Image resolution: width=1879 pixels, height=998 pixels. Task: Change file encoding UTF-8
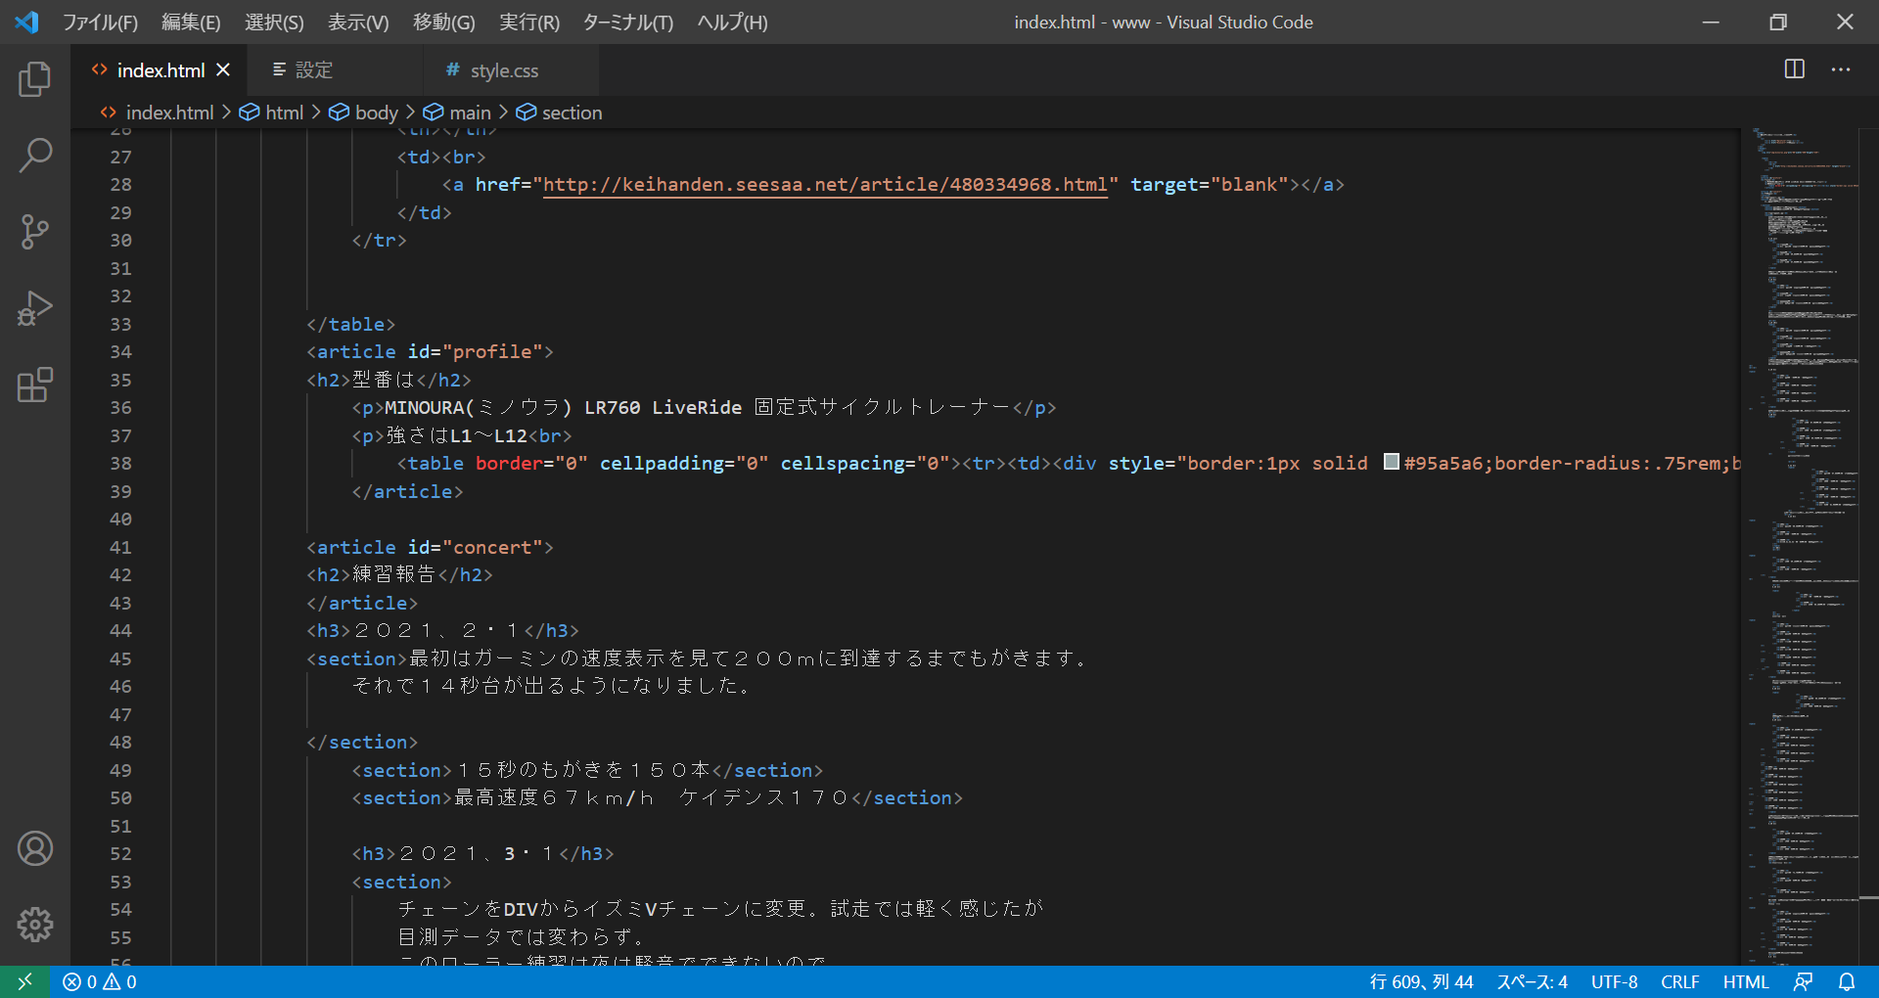click(x=1614, y=981)
